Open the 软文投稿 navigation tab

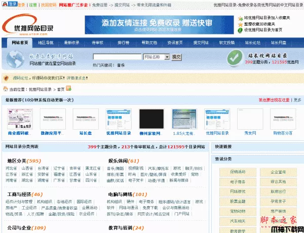coord(227,43)
